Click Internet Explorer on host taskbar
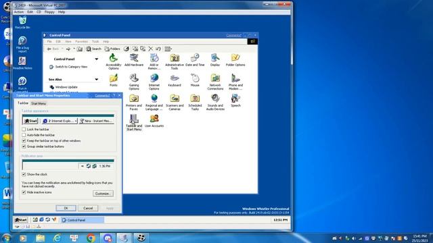This screenshot has height=243, width=433. (x=57, y=238)
